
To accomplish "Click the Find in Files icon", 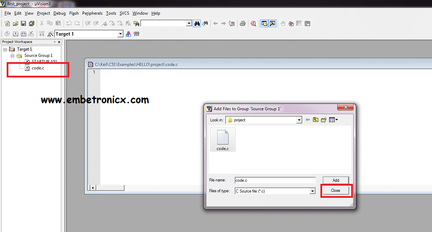I will [136, 23].
